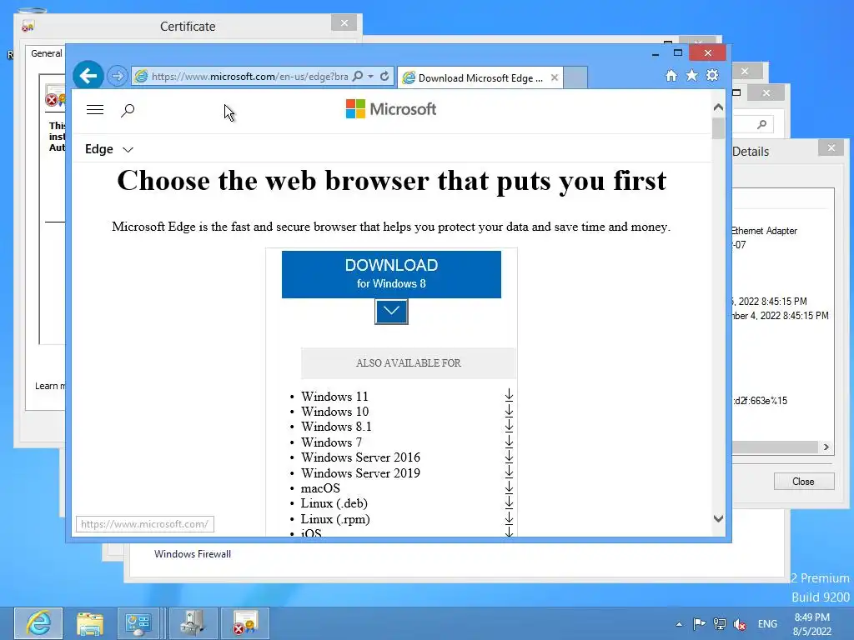Click the download arrow next to Windows Server 2019
This screenshot has height=640, width=854.
[509, 472]
